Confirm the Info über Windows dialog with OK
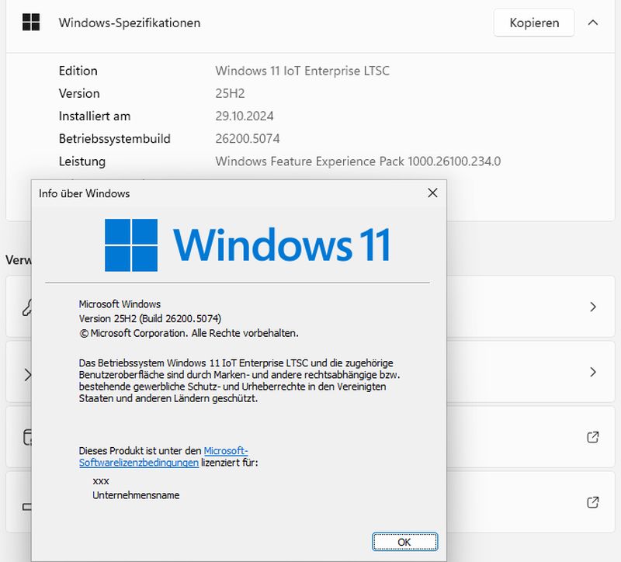Screen dimensions: 621x562 pos(404,542)
